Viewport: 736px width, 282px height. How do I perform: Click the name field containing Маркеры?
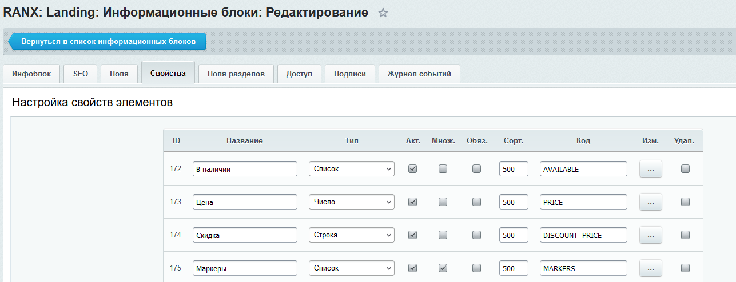(x=245, y=268)
